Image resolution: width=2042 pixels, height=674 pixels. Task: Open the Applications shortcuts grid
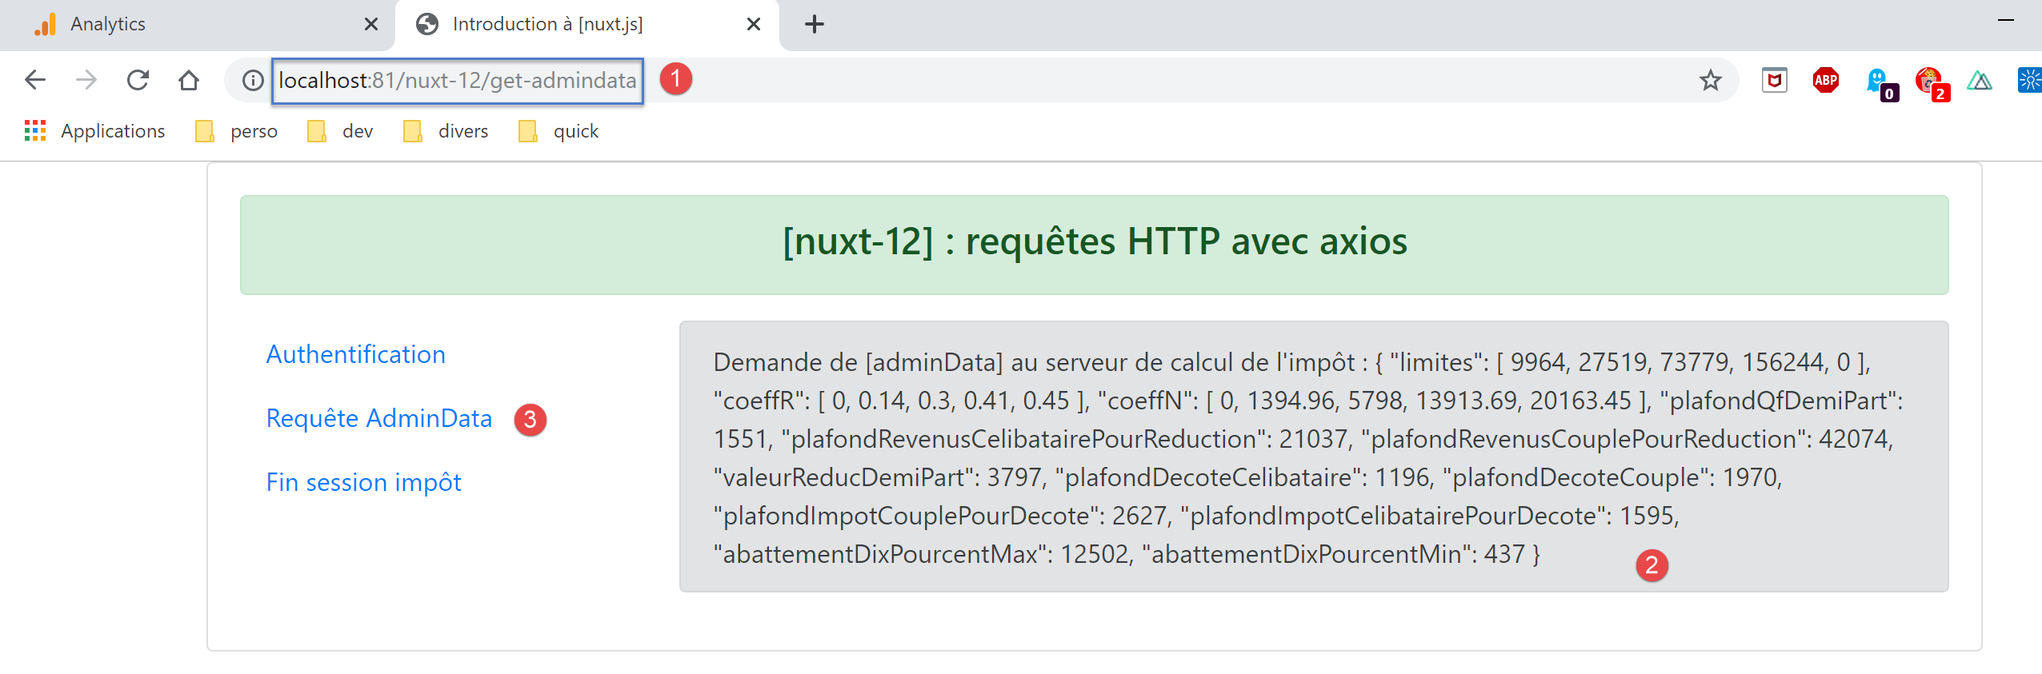tap(35, 131)
